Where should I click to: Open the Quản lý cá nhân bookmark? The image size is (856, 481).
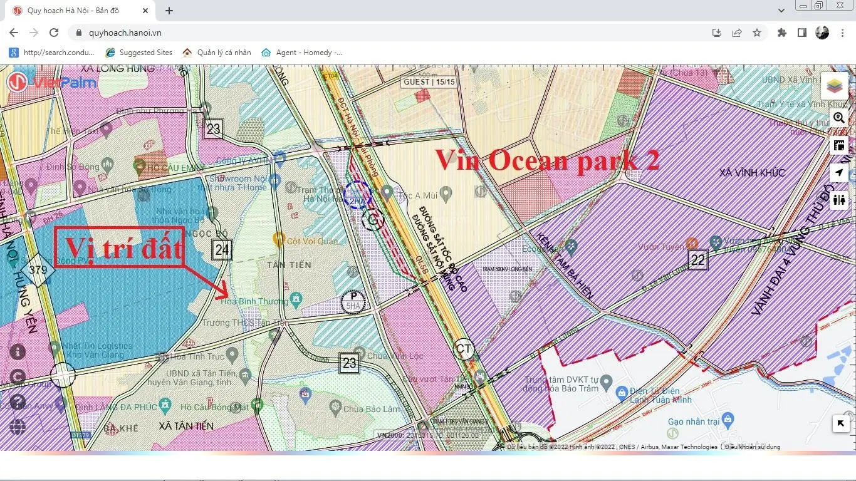(x=217, y=53)
